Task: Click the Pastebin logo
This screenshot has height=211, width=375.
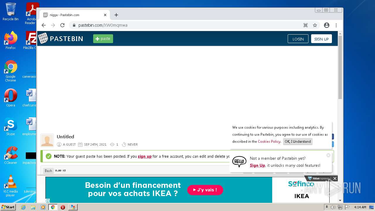Action: pyautogui.click(x=61, y=38)
